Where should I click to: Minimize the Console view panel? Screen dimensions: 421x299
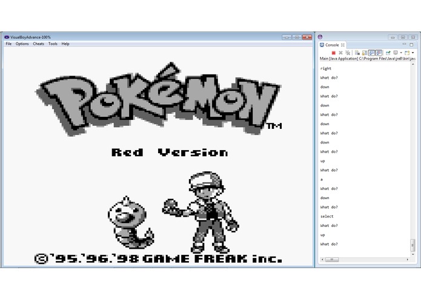pos(405,44)
